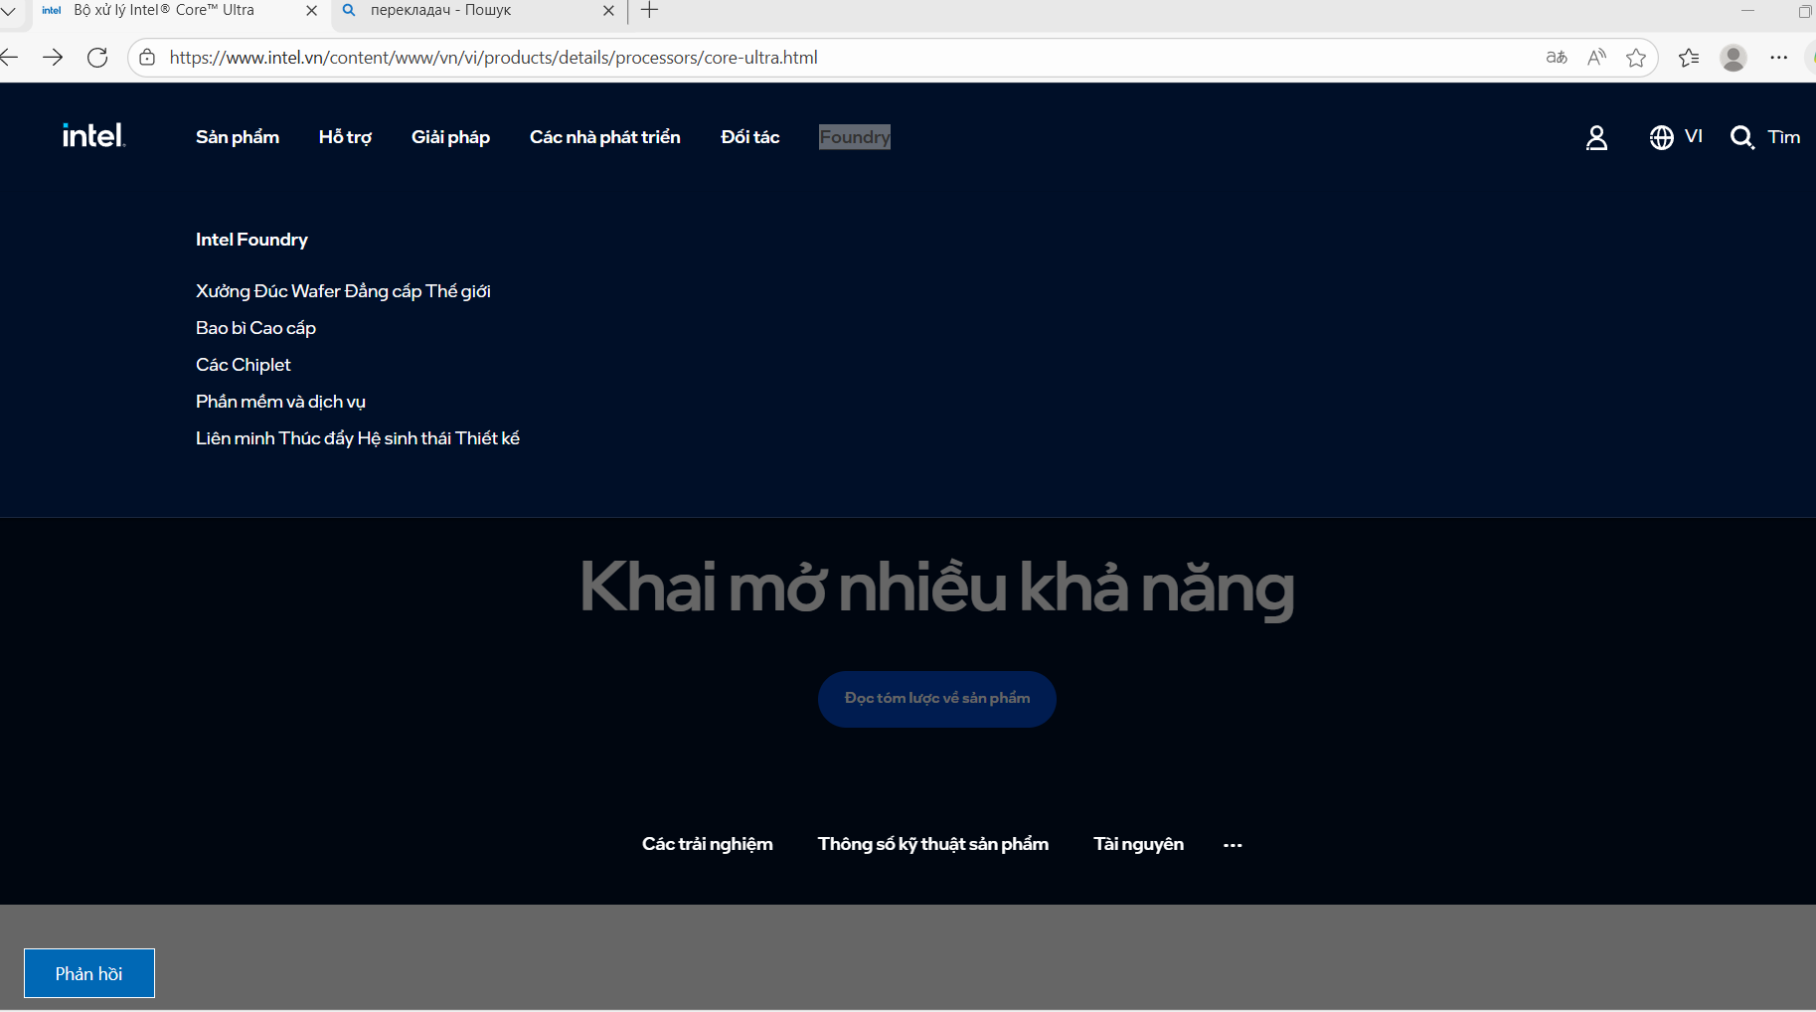Viewport: 1816px width, 1012px height.
Task: Switch to the 'перекладач - Пошук' browser tab
Action: click(x=477, y=11)
